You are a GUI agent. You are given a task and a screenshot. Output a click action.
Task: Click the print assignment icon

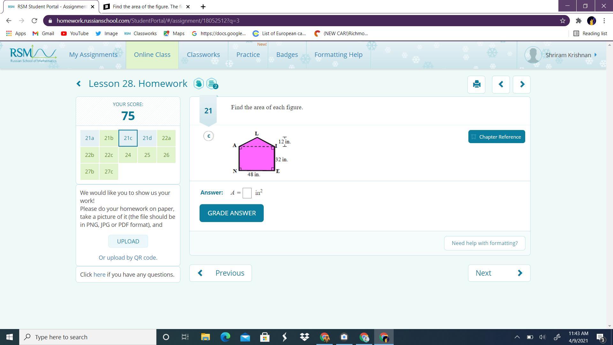pyautogui.click(x=476, y=84)
